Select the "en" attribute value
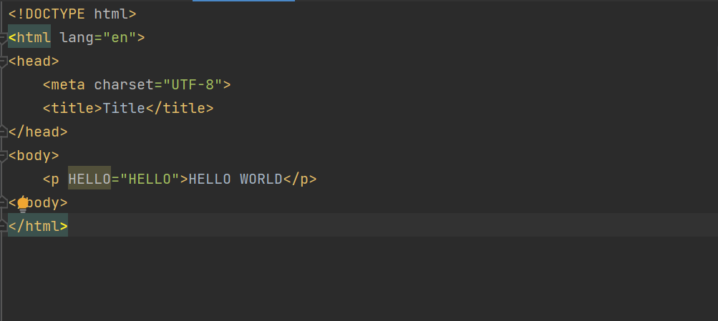The height and width of the screenshot is (321, 718). [120, 37]
